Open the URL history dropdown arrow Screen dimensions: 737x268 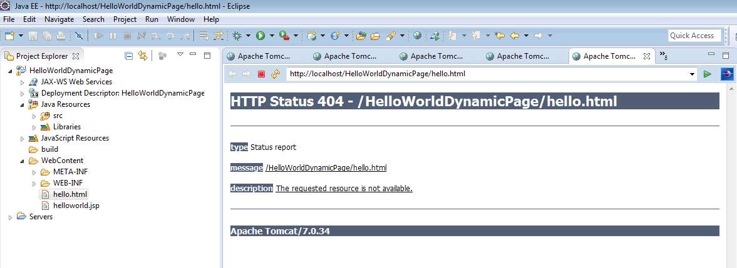pyautogui.click(x=692, y=74)
